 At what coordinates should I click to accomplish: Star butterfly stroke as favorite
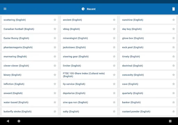click(55, 111)
